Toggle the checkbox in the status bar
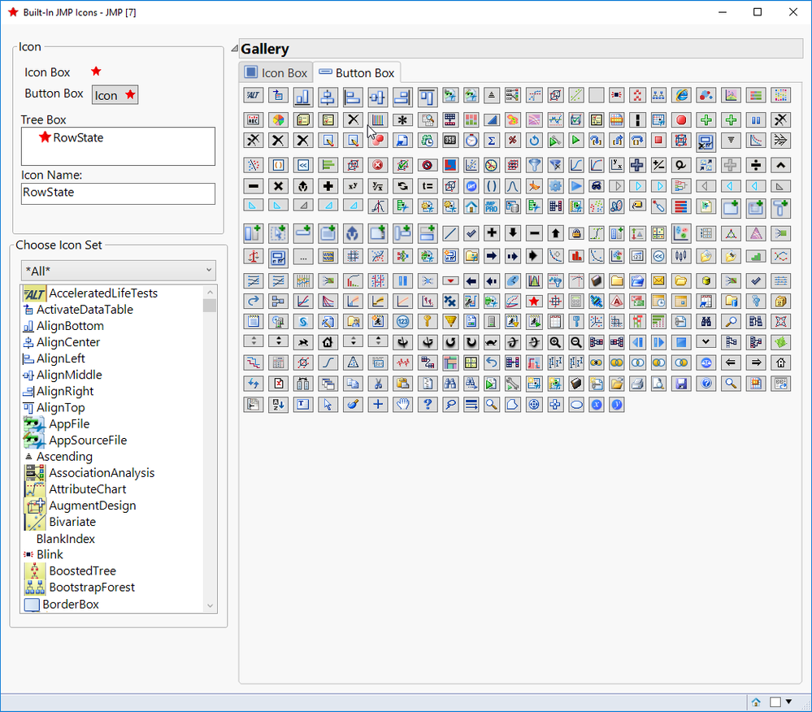The height and width of the screenshot is (712, 812). click(775, 702)
